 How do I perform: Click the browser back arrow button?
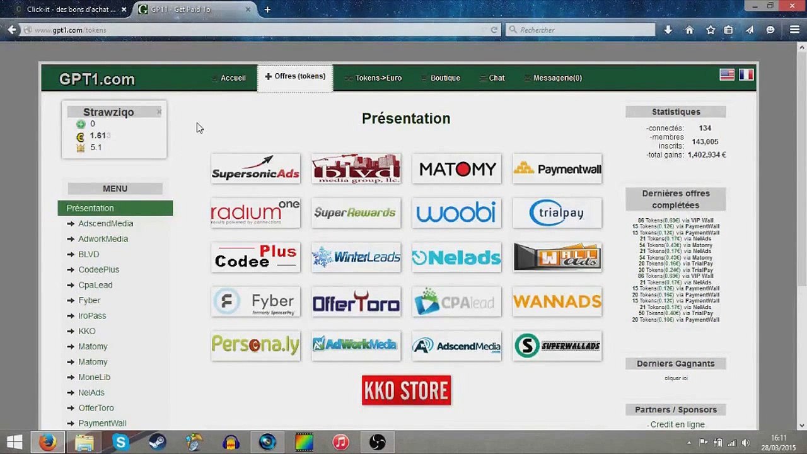12,30
